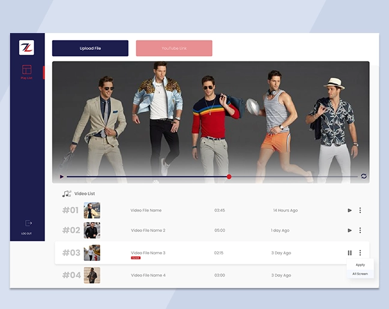Click the YouTube Link button
The height and width of the screenshot is (309, 389).
pyautogui.click(x=174, y=48)
